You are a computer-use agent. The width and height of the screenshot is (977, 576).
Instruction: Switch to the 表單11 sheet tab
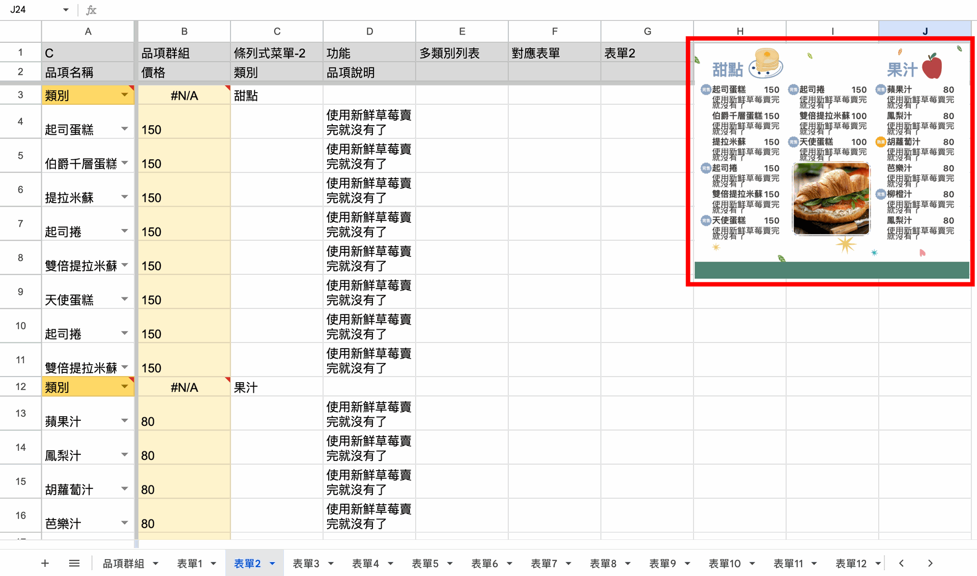pyautogui.click(x=788, y=563)
